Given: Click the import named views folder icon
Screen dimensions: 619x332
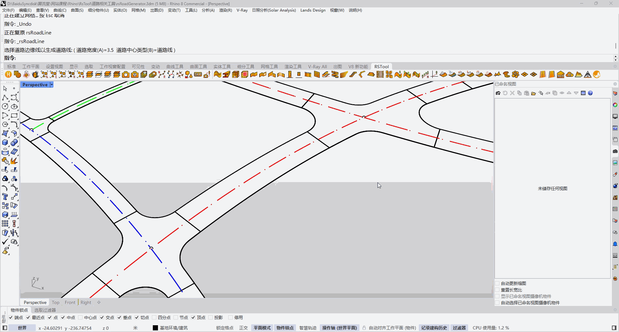Looking at the screenshot, I should click(534, 93).
